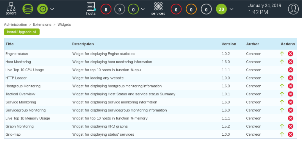Viewport: 302px width, 153px height.
Task: Uninstall the Graph Monitoring widget
Action: [x=290, y=126]
